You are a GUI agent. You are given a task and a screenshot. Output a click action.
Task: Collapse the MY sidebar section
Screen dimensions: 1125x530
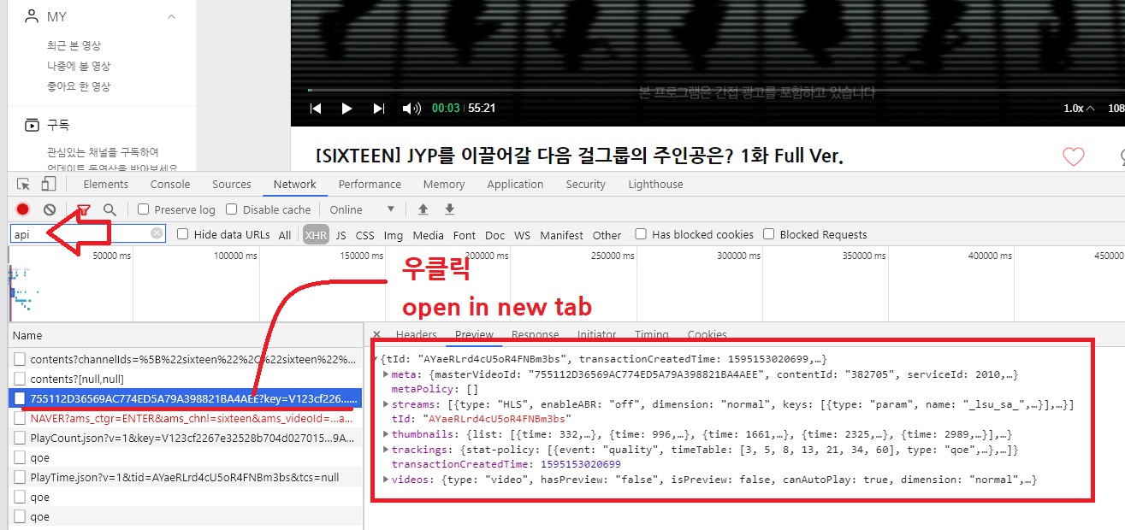tap(171, 16)
